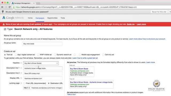The image size is (171, 96).
Task: Click the Display URL field
Action: point(43,78)
